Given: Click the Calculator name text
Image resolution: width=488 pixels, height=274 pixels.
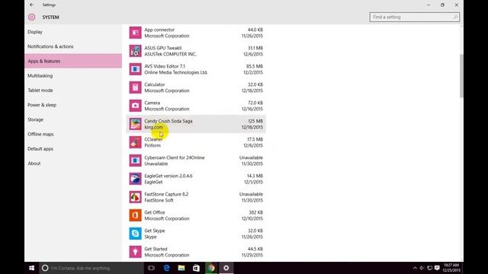Looking at the screenshot, I should coord(154,84).
